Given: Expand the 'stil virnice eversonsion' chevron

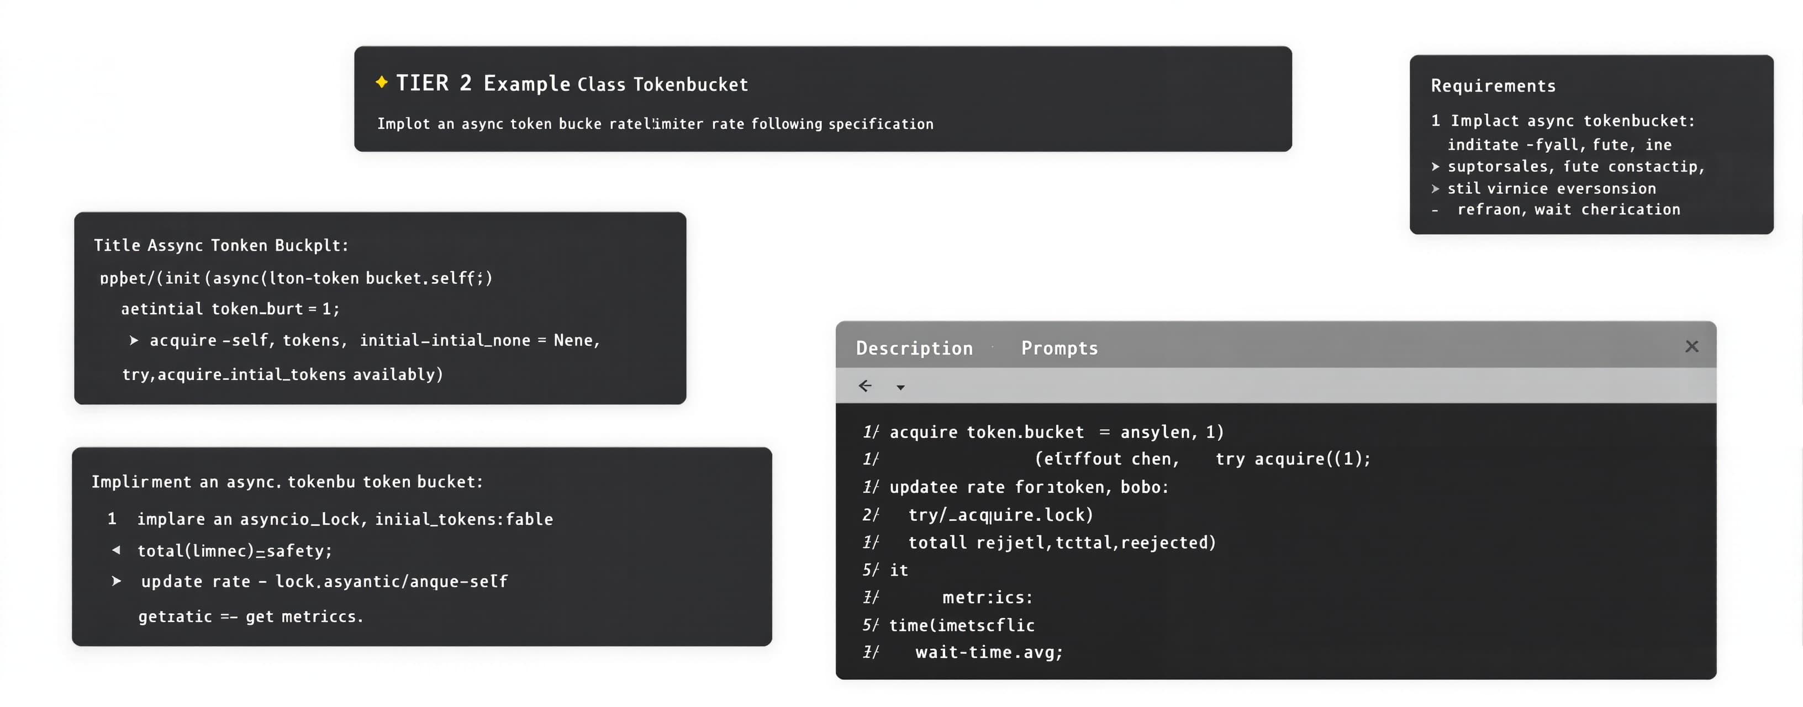Looking at the screenshot, I should point(1436,188).
